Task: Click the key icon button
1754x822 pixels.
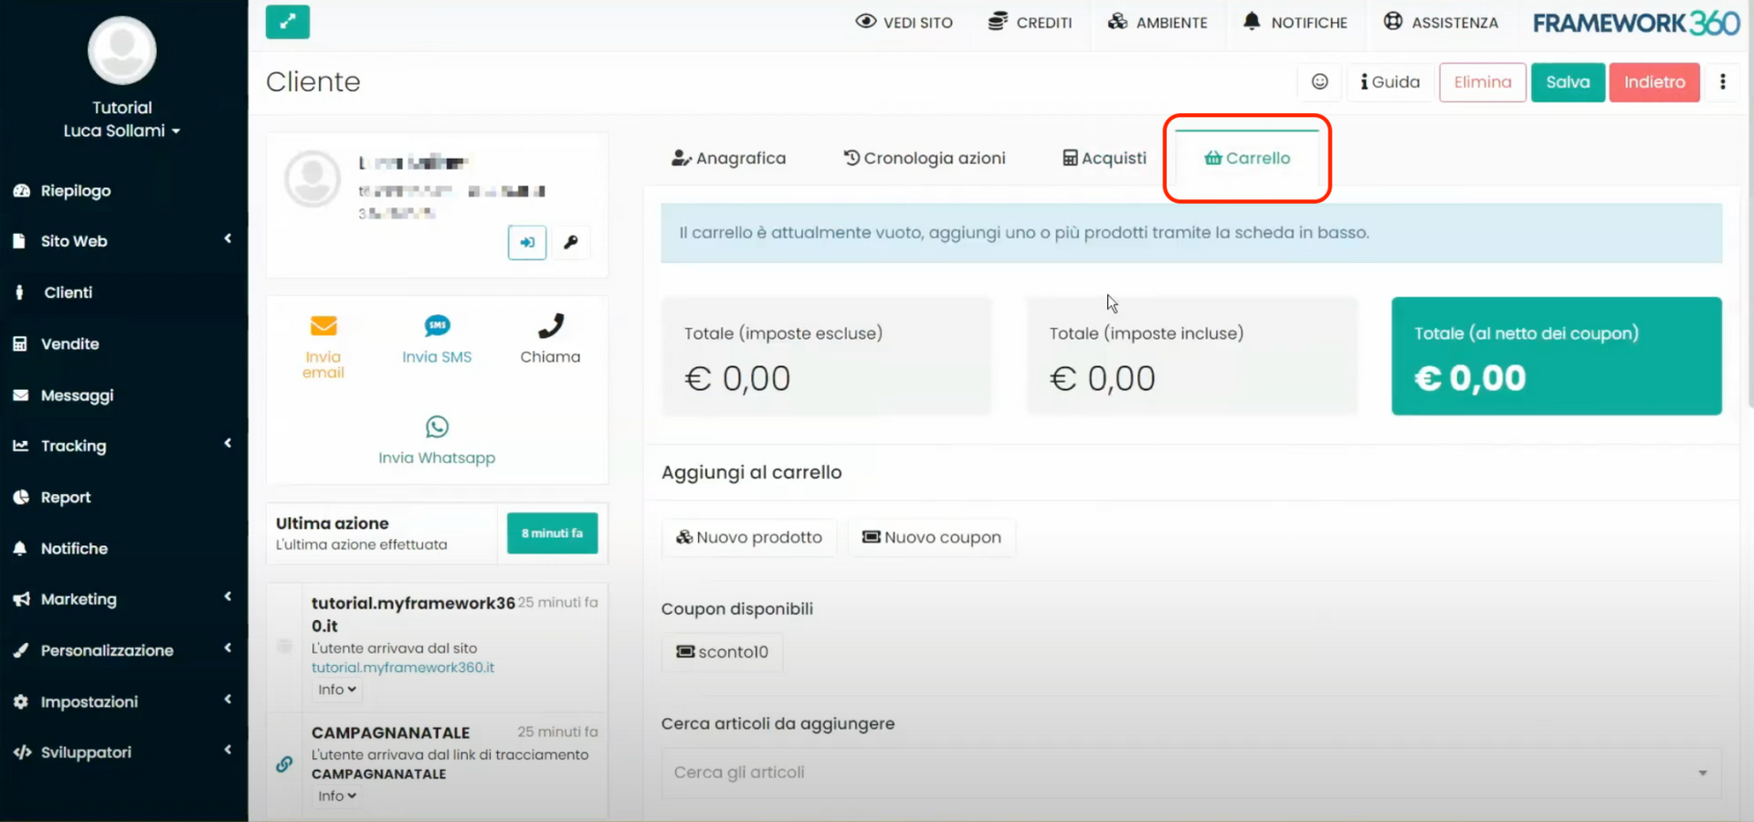Action: [x=571, y=243]
